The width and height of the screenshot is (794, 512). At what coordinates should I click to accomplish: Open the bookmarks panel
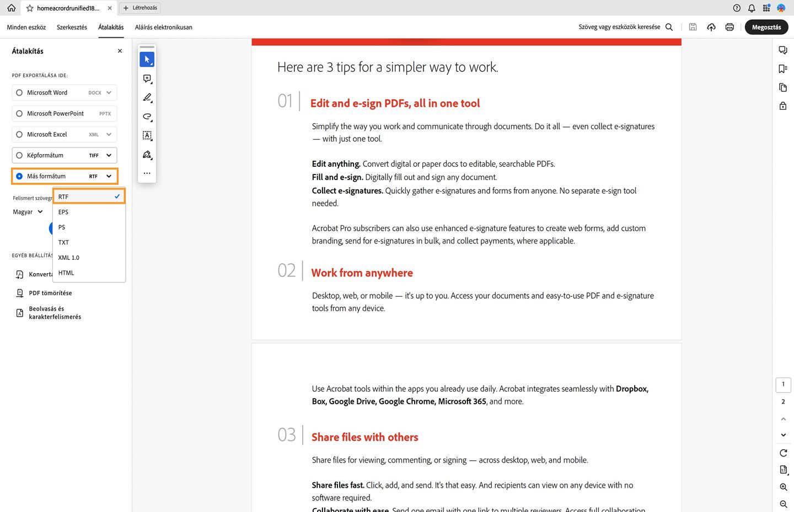[x=782, y=68]
